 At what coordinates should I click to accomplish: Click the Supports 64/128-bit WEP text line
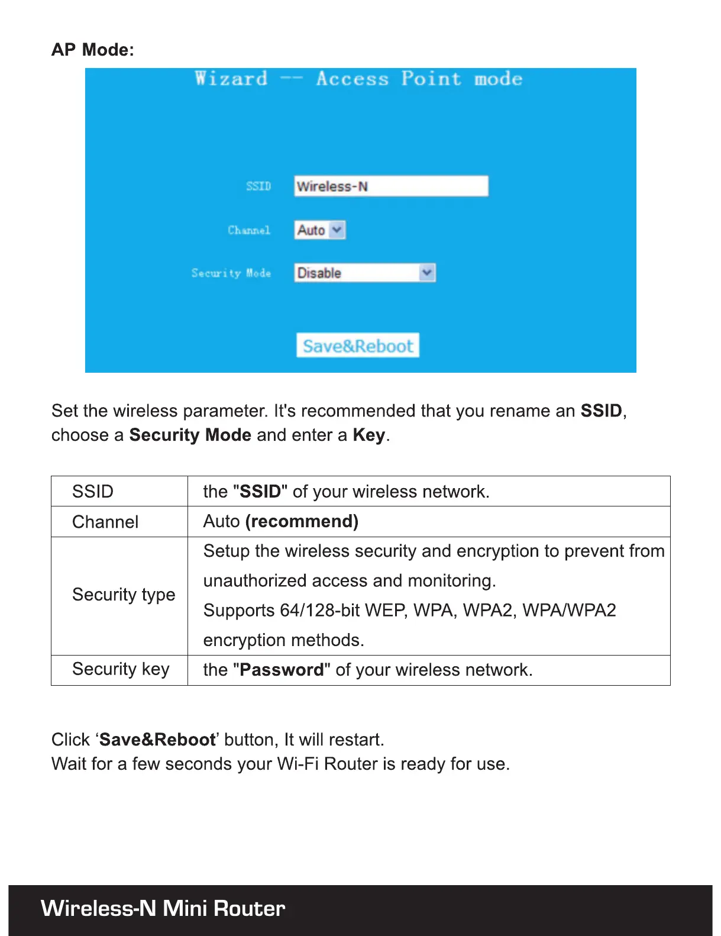click(x=409, y=610)
